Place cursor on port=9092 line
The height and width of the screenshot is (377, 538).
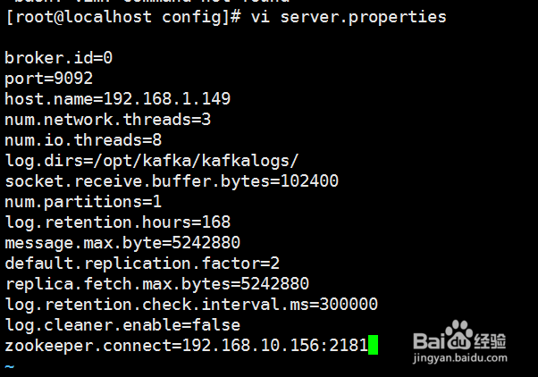pos(49,79)
